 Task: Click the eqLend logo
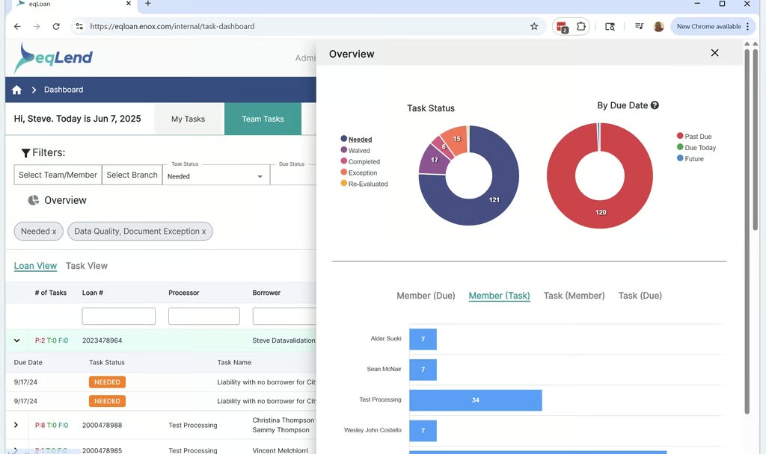point(53,57)
